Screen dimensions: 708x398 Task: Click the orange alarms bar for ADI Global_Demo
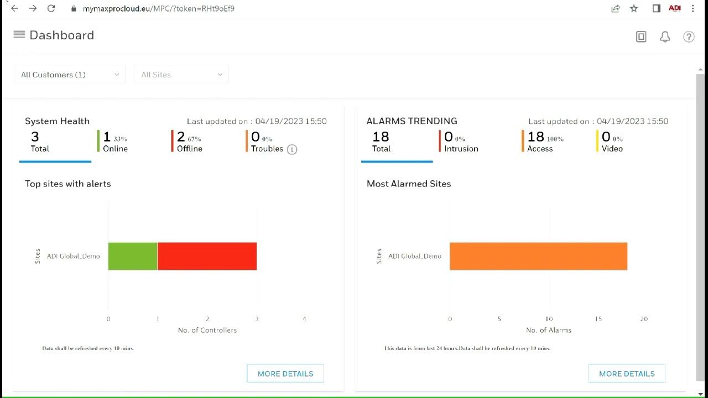tap(538, 256)
